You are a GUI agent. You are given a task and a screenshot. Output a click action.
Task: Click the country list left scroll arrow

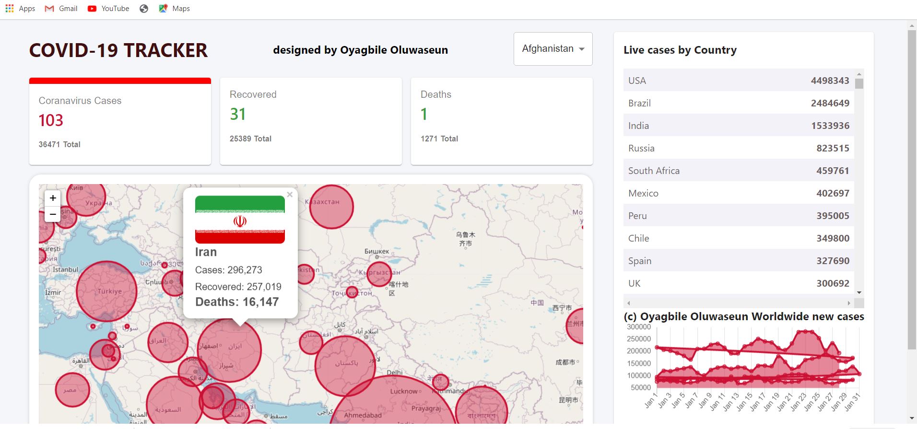pos(628,303)
